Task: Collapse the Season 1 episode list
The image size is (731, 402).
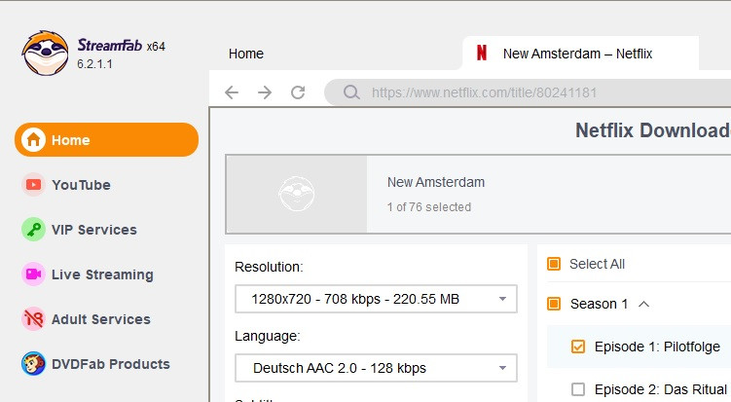Action: [643, 304]
